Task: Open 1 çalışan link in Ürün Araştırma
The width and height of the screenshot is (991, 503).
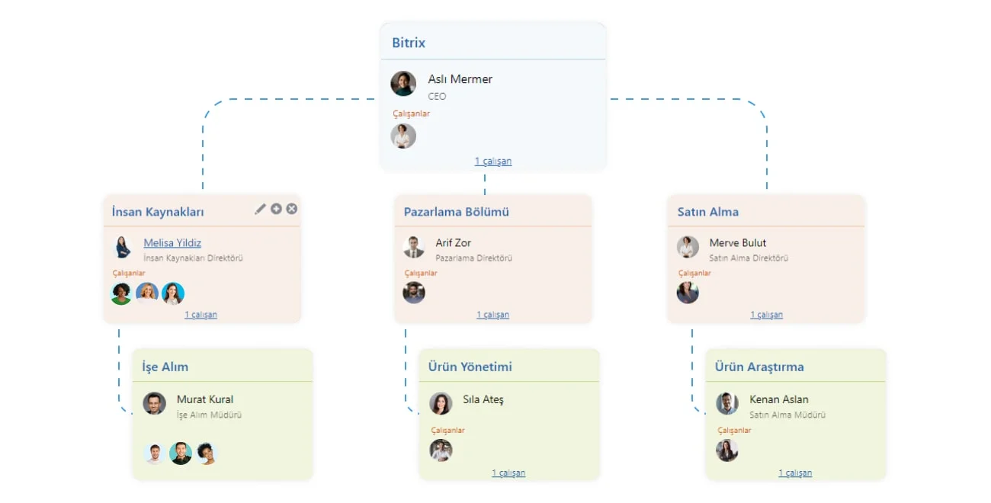Action: 795,473
